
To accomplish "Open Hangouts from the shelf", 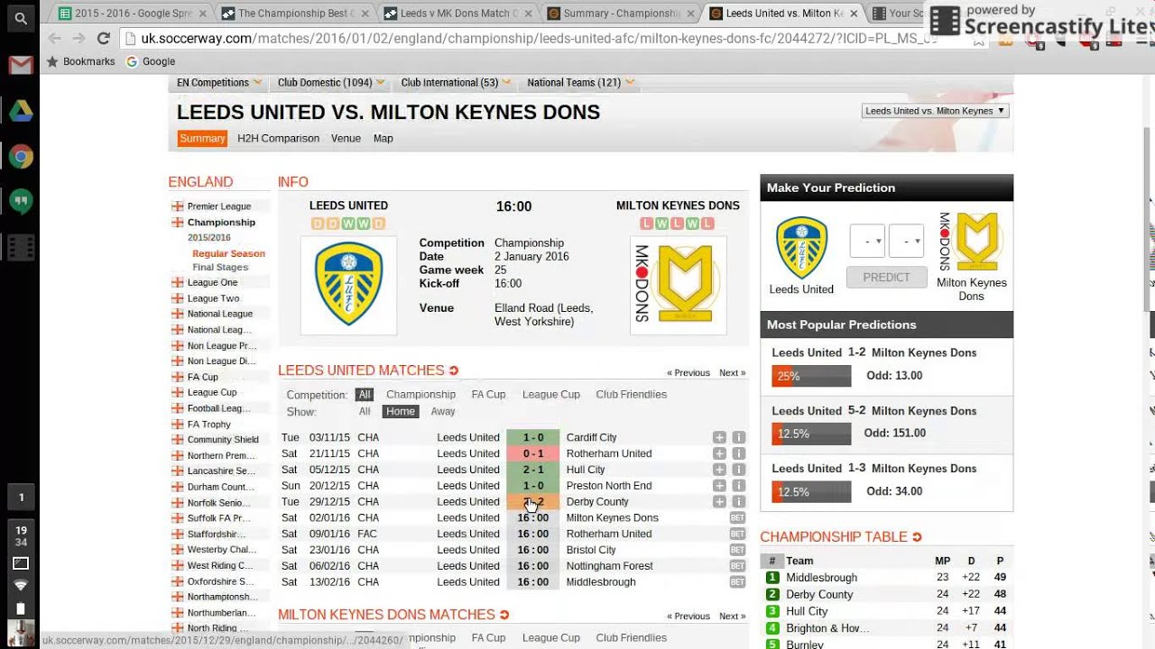I will (x=21, y=202).
